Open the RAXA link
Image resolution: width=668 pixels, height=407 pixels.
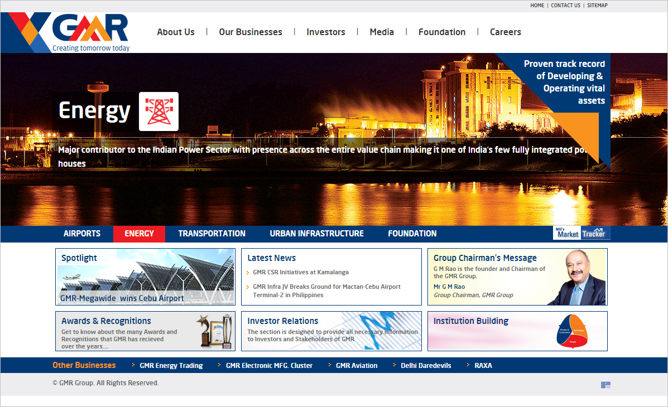[483, 366]
